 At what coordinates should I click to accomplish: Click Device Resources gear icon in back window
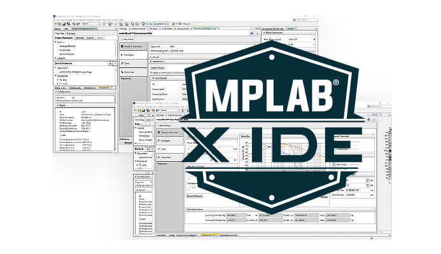click(x=110, y=63)
